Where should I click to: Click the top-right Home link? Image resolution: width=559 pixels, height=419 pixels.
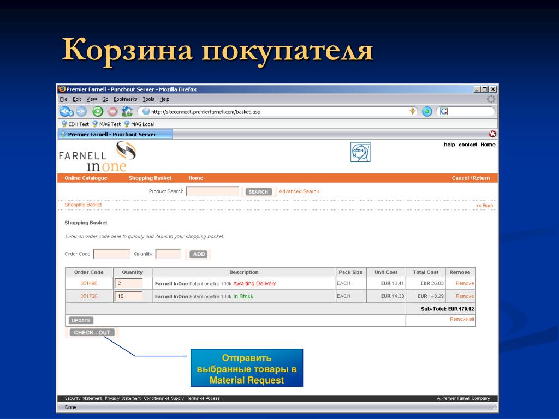pyautogui.click(x=488, y=145)
